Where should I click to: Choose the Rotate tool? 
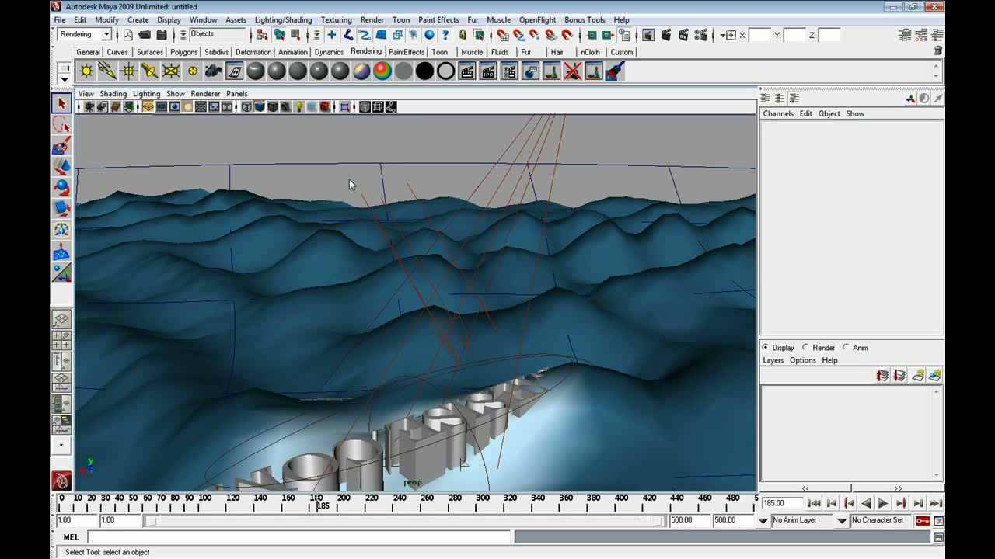[x=61, y=188]
